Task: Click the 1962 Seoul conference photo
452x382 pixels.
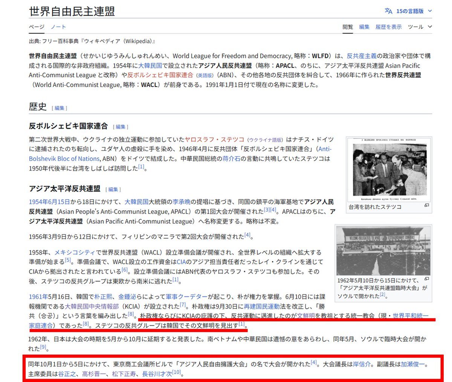Action: coord(383,251)
